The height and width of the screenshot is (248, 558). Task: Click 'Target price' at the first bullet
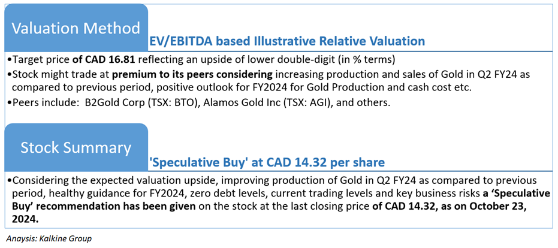coord(41,60)
